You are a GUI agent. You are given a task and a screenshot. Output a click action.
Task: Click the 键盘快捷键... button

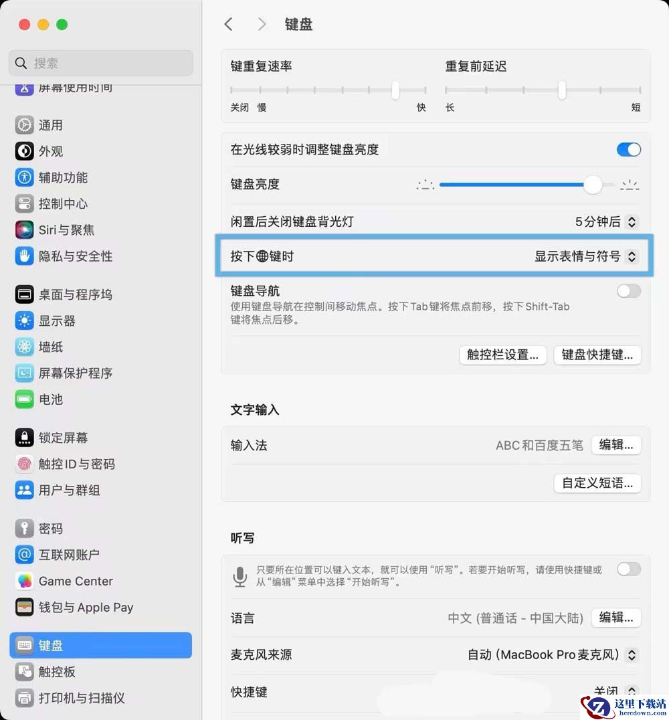597,355
